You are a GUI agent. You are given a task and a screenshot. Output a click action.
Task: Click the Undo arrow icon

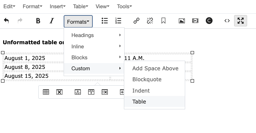tap(7, 21)
